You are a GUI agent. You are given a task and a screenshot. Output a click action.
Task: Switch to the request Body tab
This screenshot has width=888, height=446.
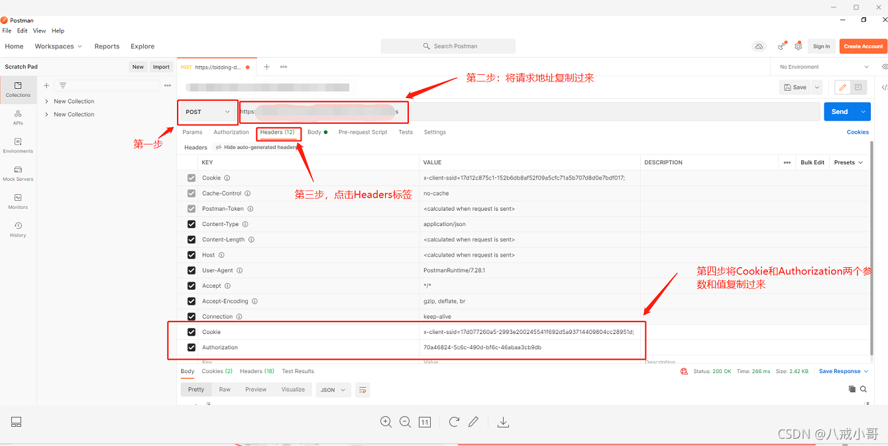317,133
